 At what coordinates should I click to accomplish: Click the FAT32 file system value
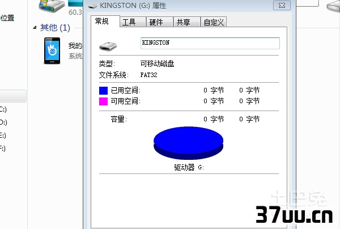(x=148, y=75)
